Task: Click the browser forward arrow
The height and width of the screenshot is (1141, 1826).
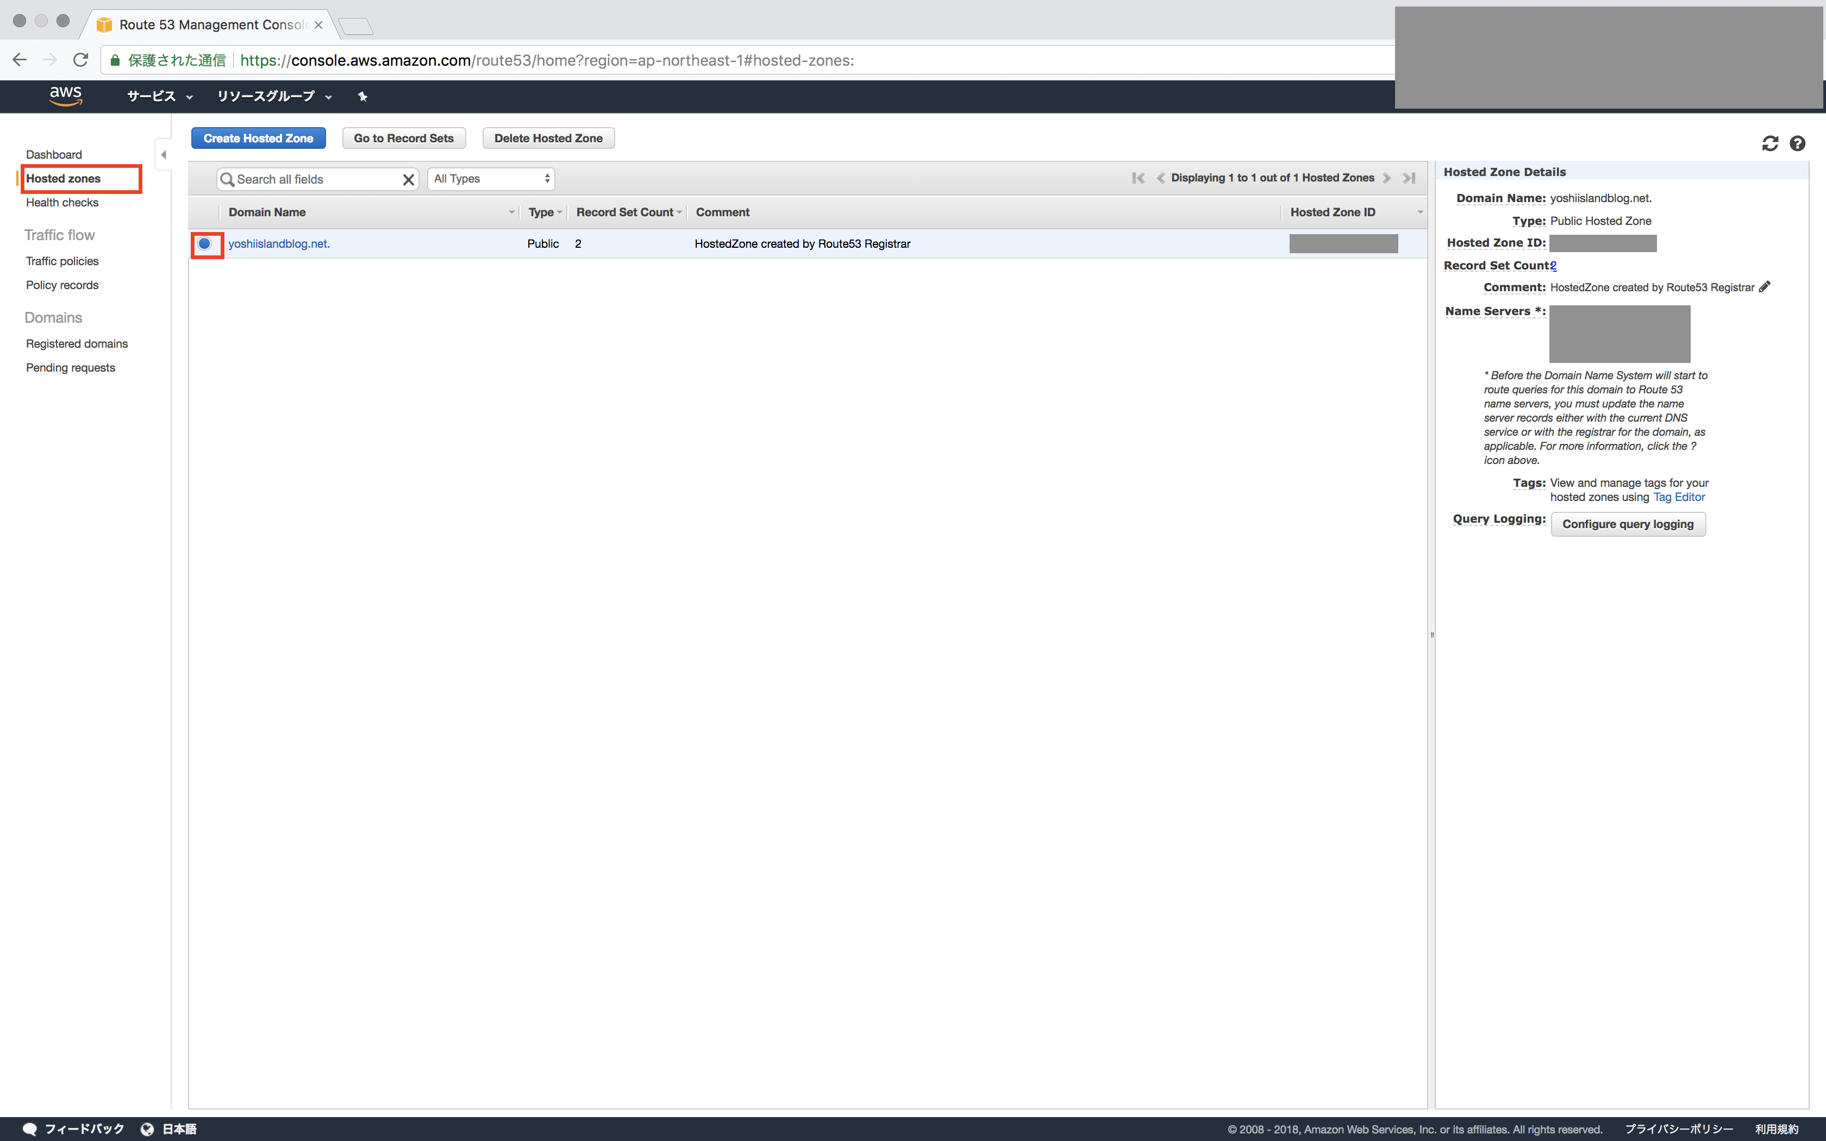Action: tap(50, 60)
